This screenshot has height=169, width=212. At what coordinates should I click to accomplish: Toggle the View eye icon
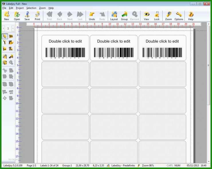tap(146, 16)
